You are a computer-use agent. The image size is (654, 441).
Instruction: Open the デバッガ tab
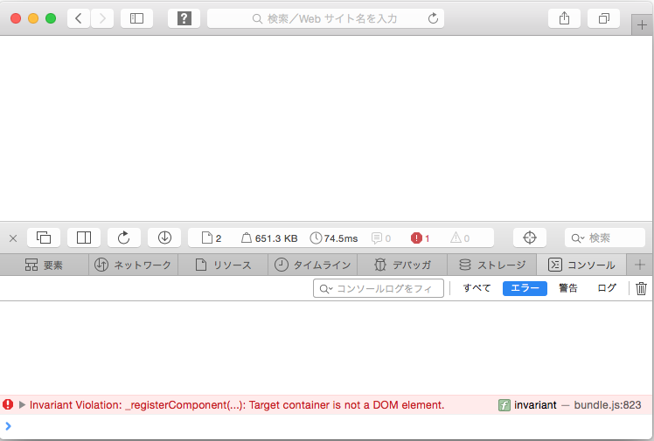[x=402, y=265]
